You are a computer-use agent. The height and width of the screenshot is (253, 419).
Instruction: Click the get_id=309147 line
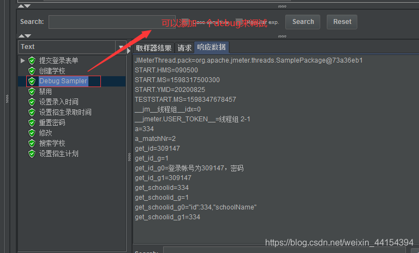pyautogui.click(x=157, y=149)
